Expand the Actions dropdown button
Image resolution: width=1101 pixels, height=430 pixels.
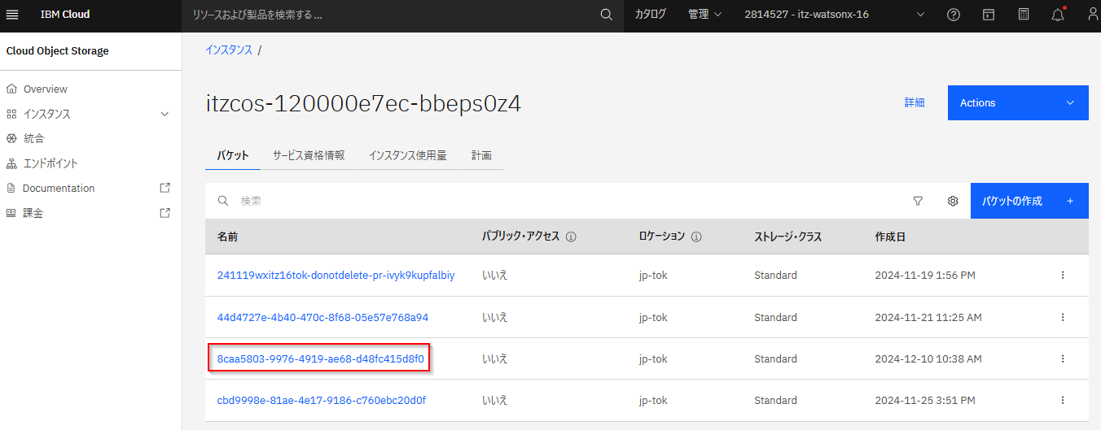tap(1018, 102)
